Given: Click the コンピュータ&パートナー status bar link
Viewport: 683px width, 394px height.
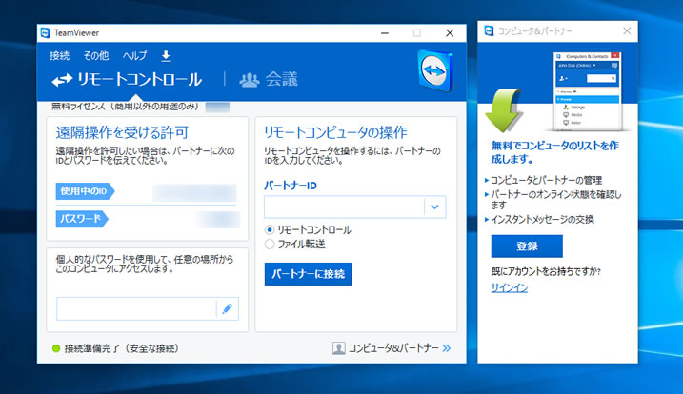Looking at the screenshot, I should [x=393, y=348].
